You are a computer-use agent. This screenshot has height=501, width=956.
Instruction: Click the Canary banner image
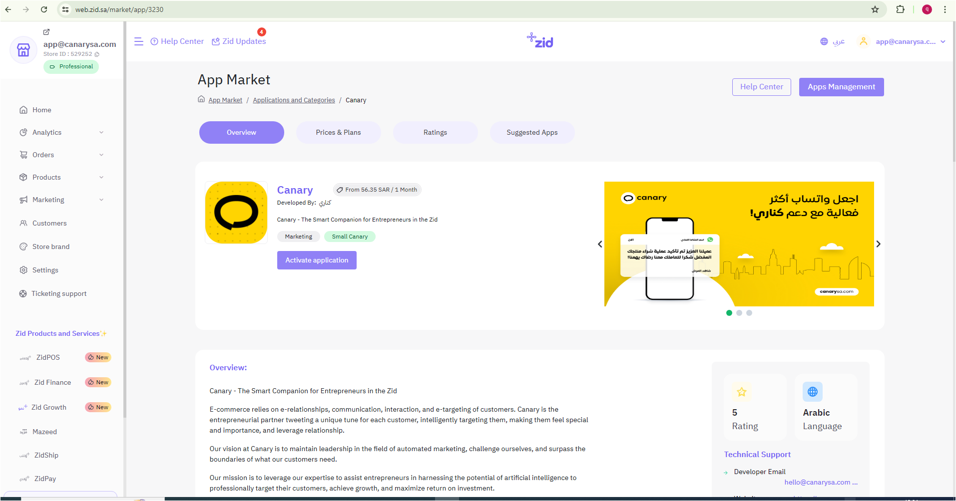(739, 244)
